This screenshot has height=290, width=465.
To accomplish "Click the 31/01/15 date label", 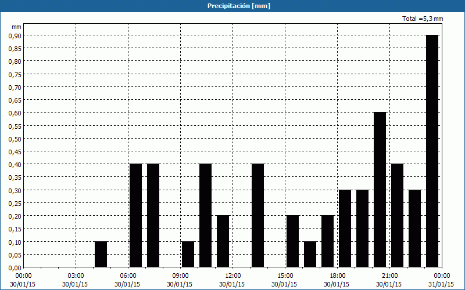I will pos(441,284).
